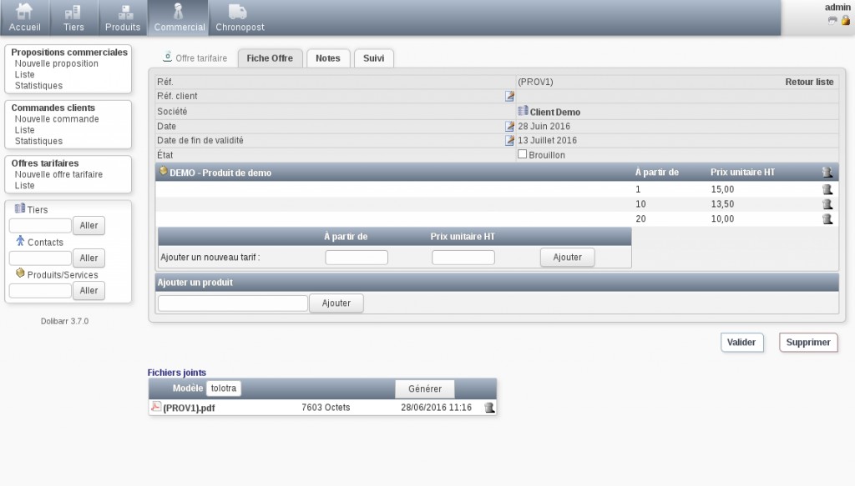The image size is (855, 486).
Task: Click the Valider button
Action: [x=741, y=343]
